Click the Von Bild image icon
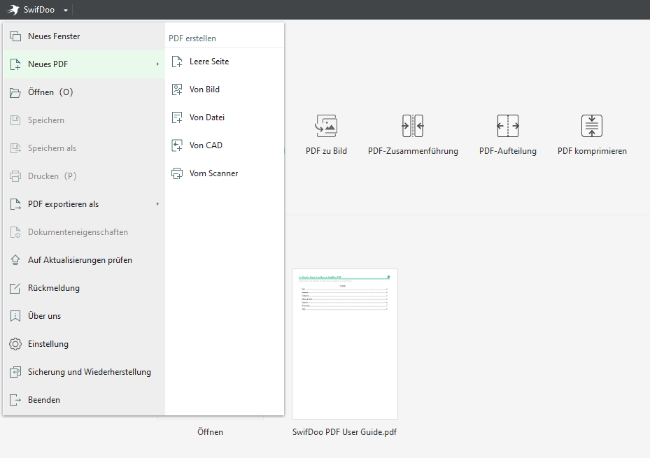650x458 pixels. point(177,90)
